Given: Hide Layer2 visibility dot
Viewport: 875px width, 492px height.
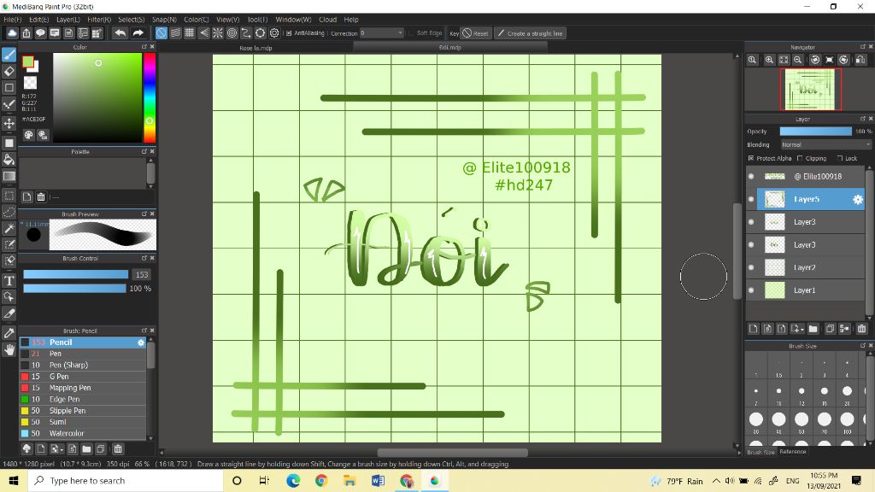Looking at the screenshot, I should click(751, 267).
